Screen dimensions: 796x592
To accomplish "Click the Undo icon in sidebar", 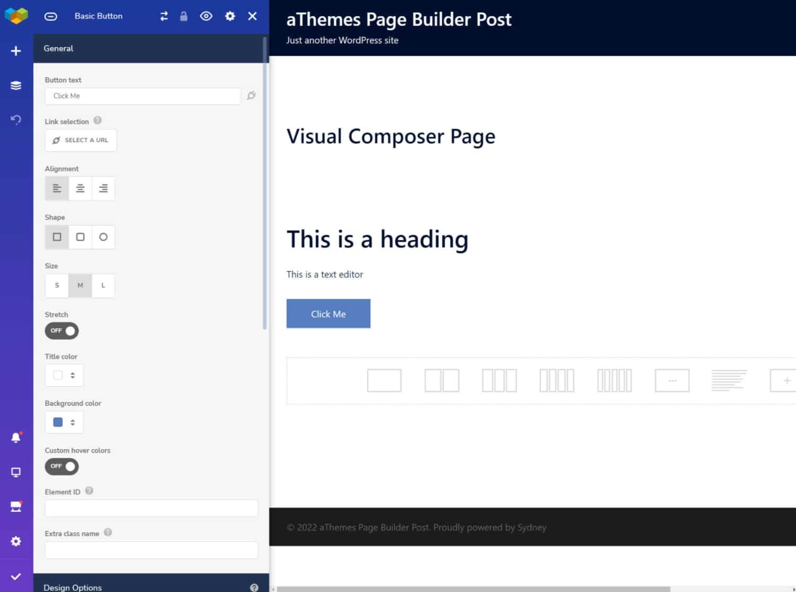I will click(x=16, y=120).
